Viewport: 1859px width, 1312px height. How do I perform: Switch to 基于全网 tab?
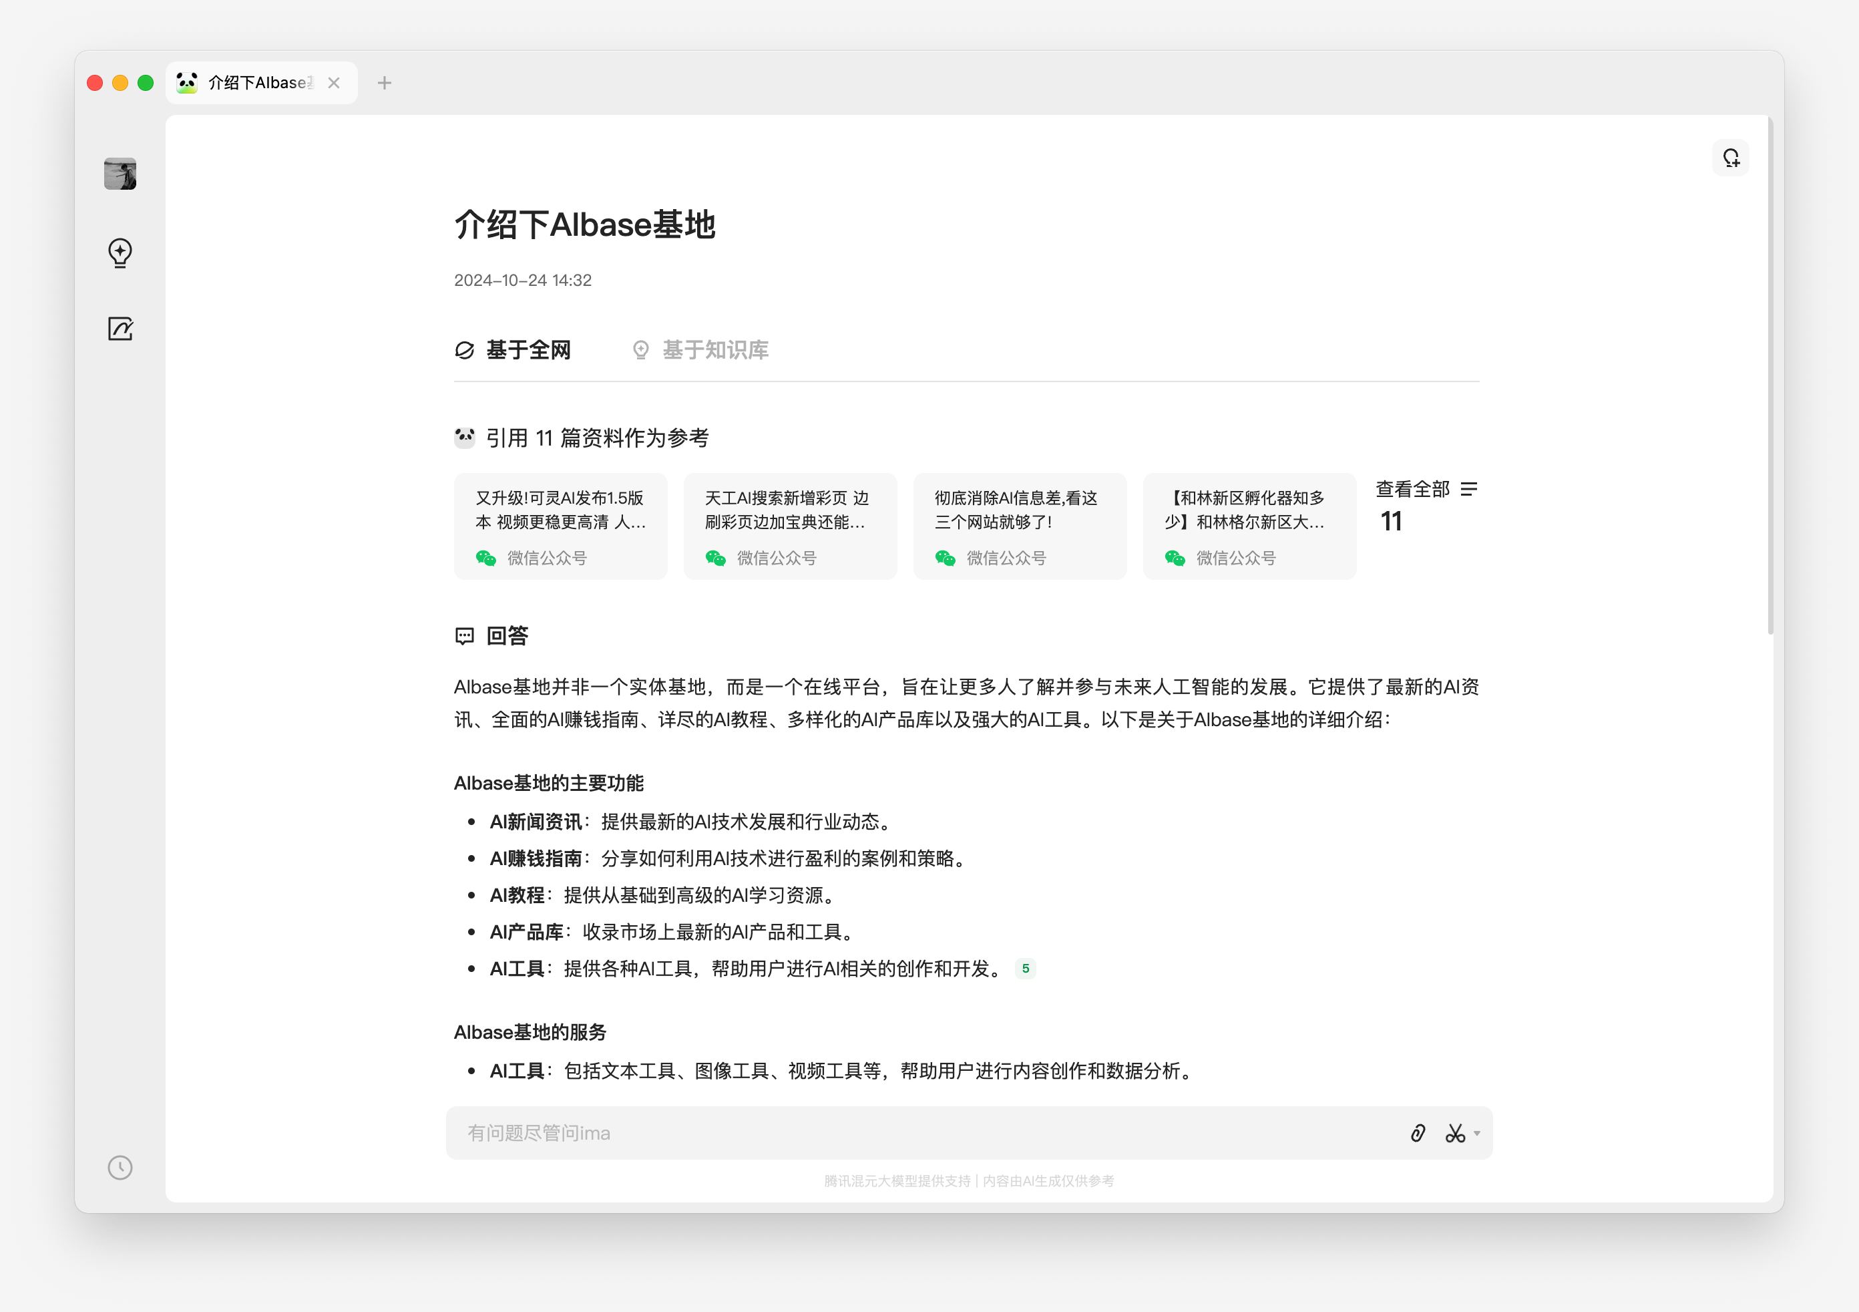pos(513,350)
